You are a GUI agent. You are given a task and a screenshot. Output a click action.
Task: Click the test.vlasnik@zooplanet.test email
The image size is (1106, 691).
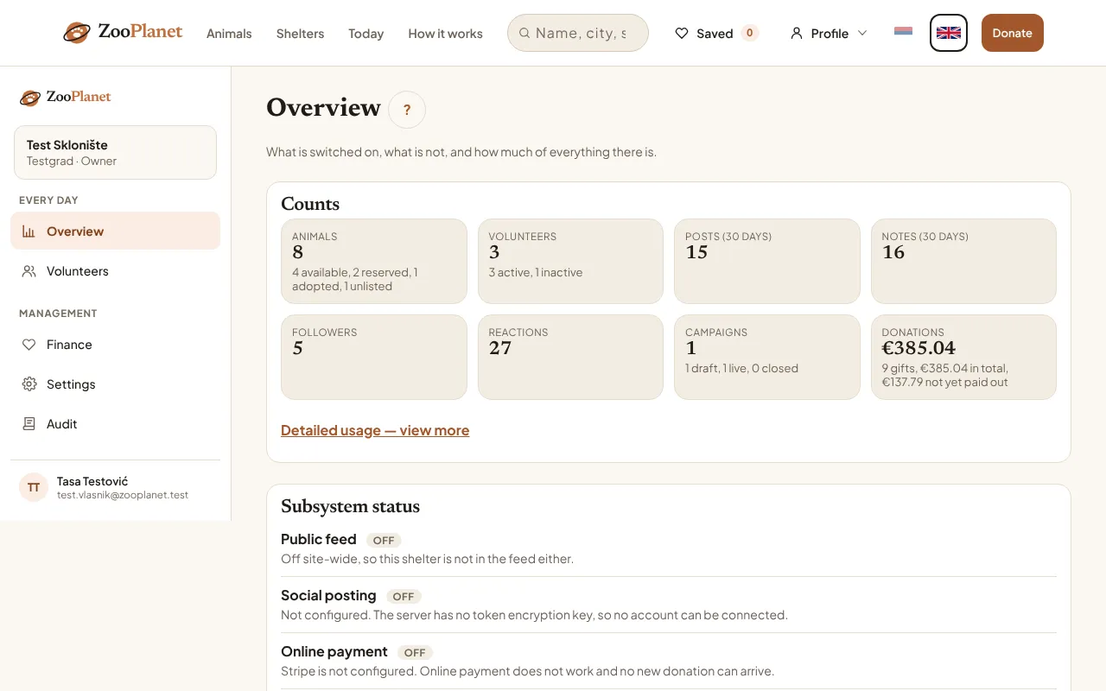123,495
